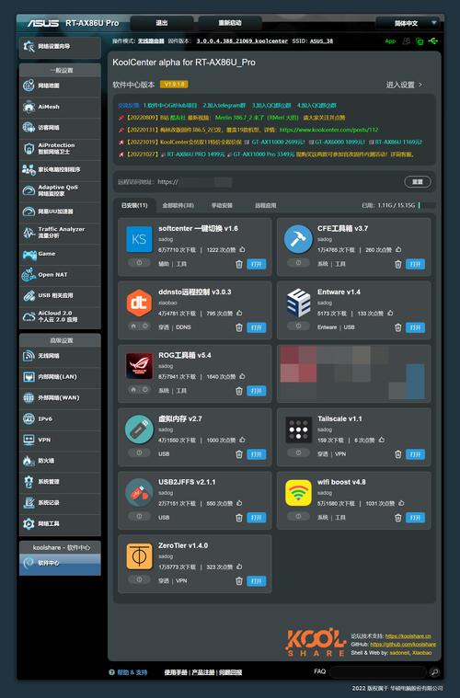Open 系统记录 system log page
Viewport: 460px width, 698px height.
(x=60, y=502)
